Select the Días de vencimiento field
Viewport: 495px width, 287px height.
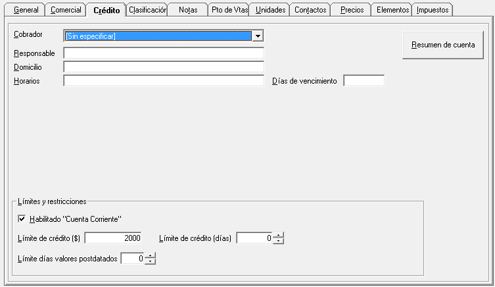[364, 81]
